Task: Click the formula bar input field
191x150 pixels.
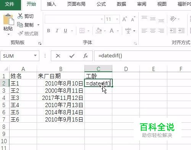Action: tap(142, 56)
